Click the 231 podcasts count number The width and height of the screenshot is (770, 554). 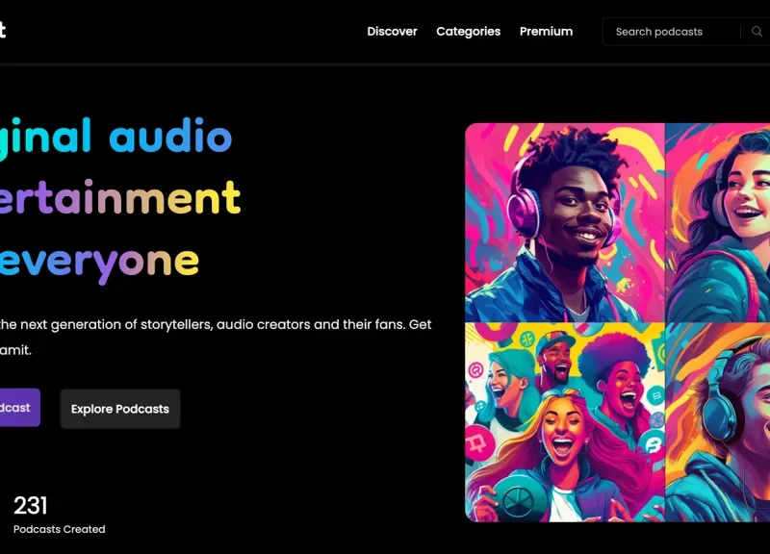point(31,506)
